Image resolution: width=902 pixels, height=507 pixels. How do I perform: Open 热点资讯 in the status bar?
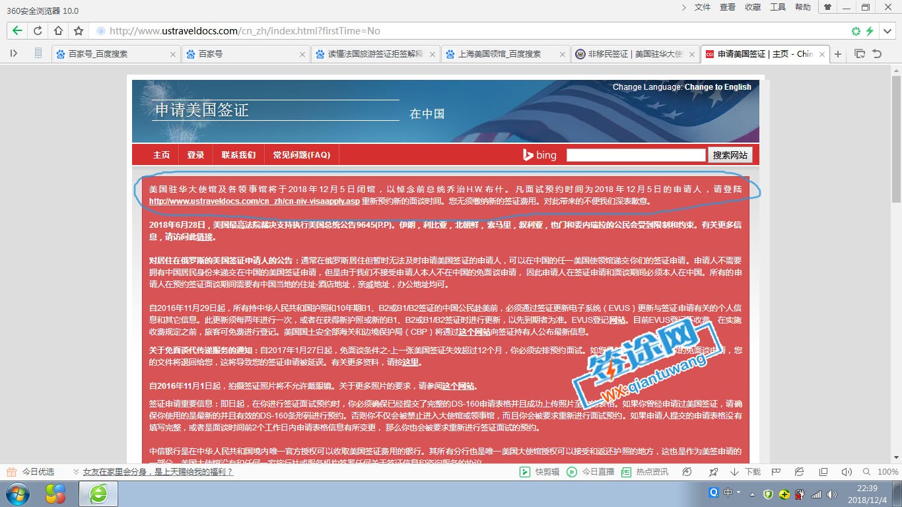coord(644,472)
